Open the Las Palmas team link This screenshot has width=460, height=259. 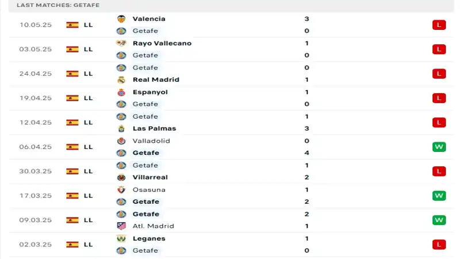tap(154, 129)
